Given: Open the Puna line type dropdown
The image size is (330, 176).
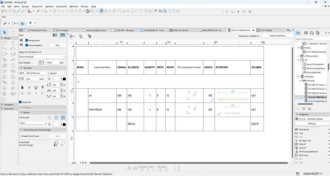Looking at the screenshot, I should coord(33,123).
